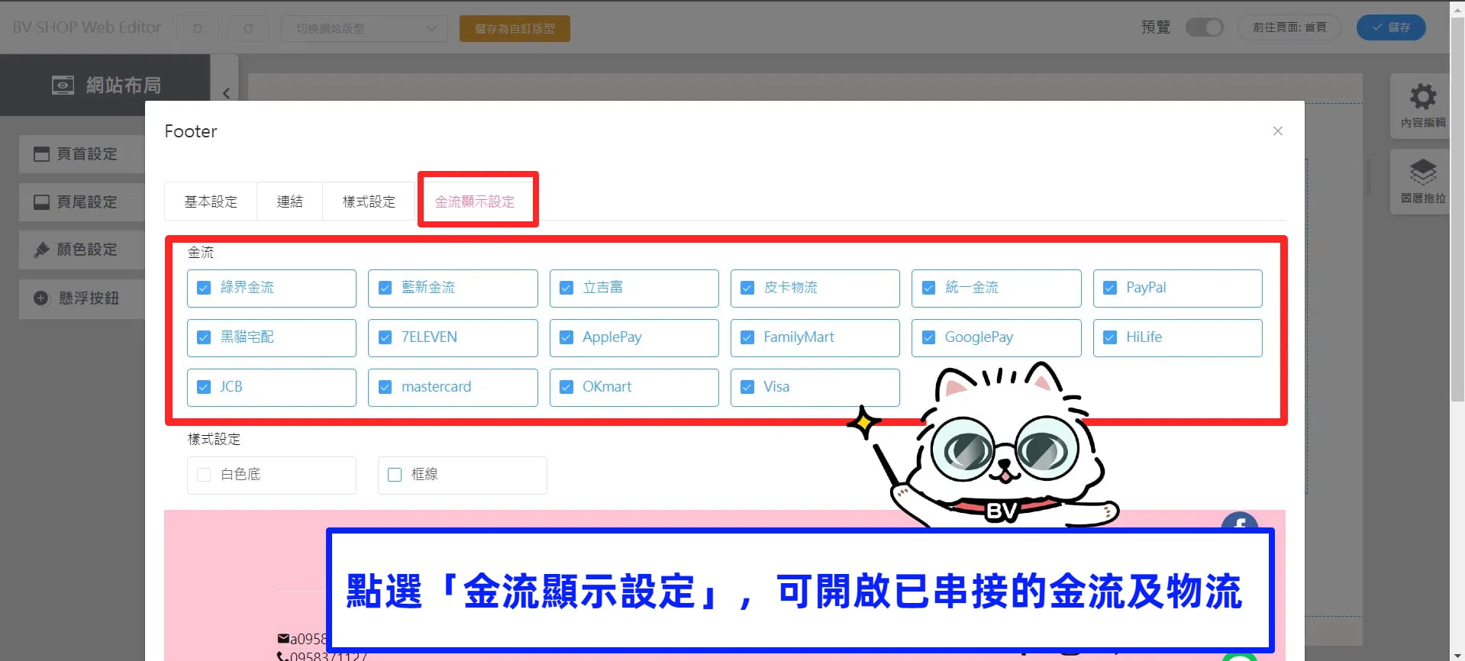Uncheck the PayPal checkbox
The image size is (1465, 661).
point(1110,288)
